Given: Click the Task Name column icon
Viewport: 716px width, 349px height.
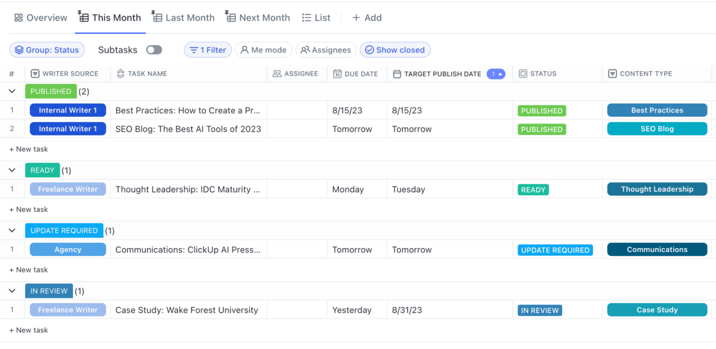Looking at the screenshot, I should pos(120,74).
